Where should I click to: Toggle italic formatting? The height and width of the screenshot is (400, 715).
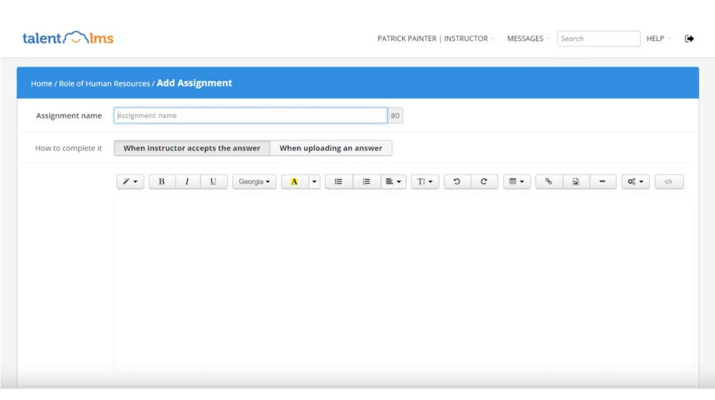187,182
